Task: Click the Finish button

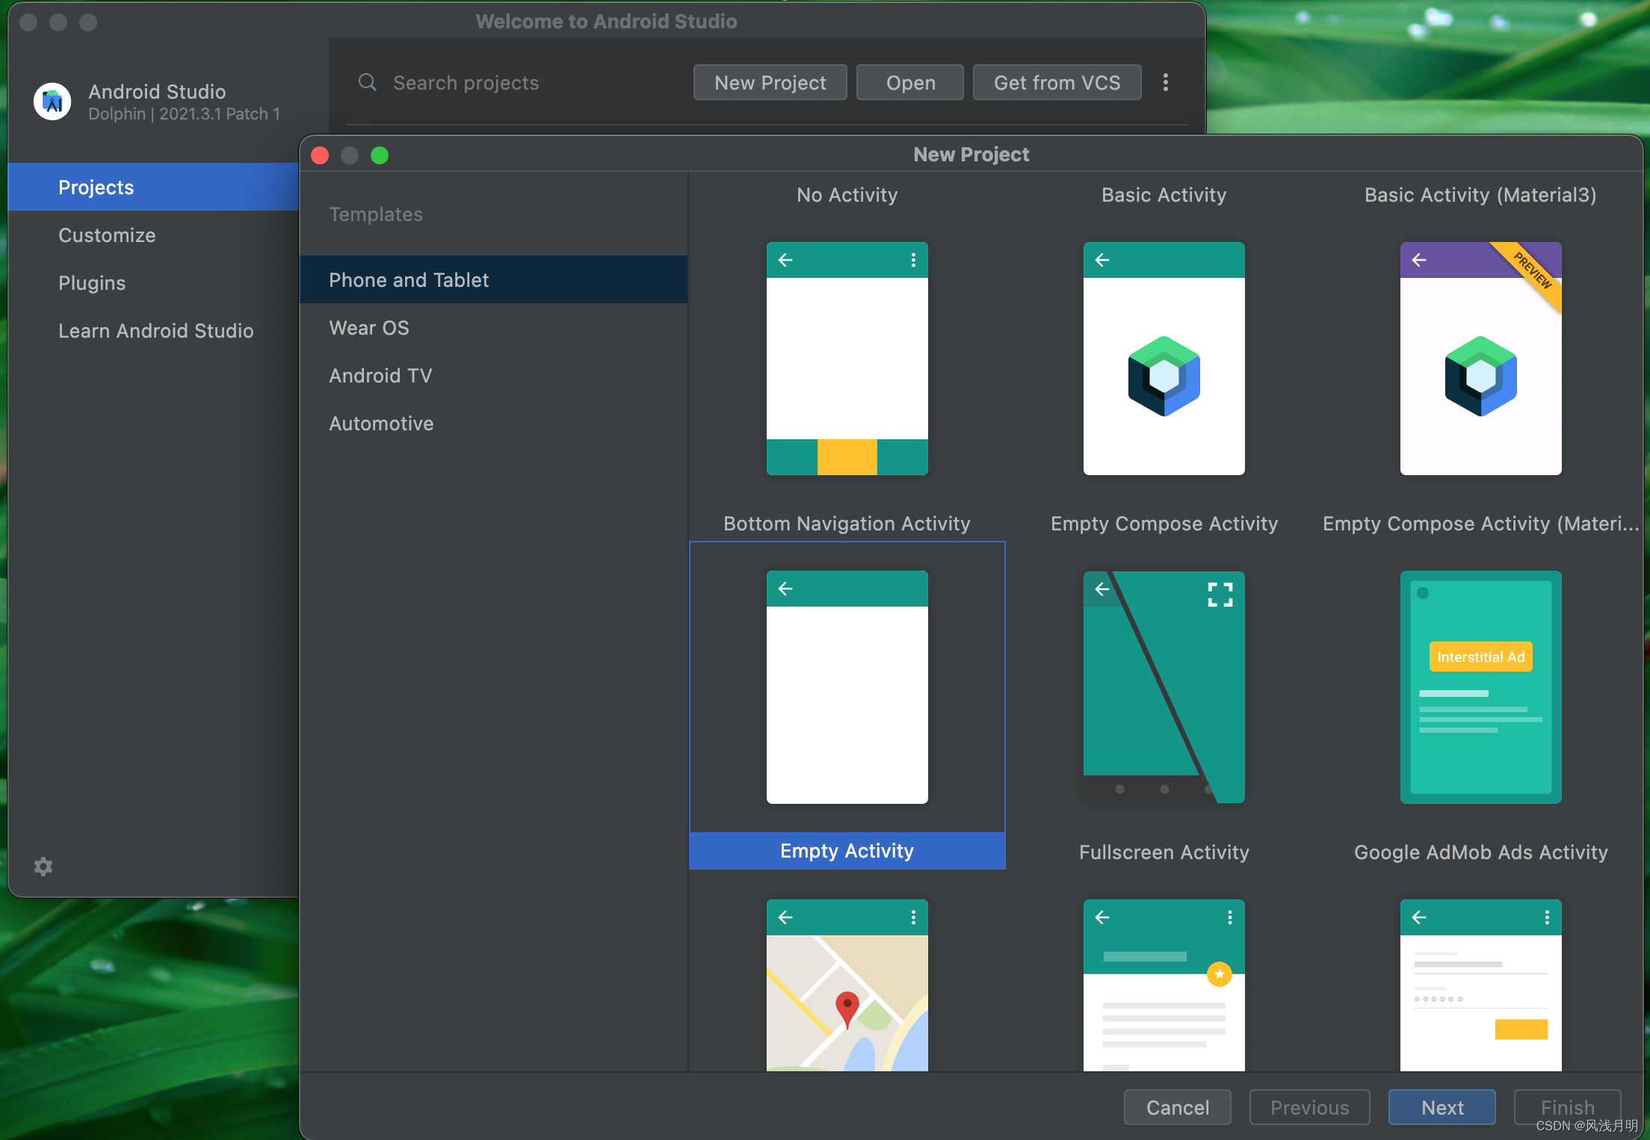Action: tap(1567, 1107)
